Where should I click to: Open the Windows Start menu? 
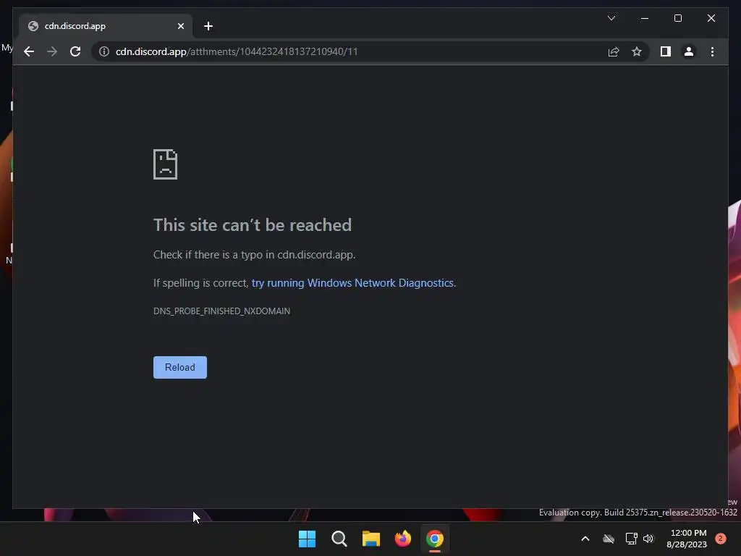[307, 539]
